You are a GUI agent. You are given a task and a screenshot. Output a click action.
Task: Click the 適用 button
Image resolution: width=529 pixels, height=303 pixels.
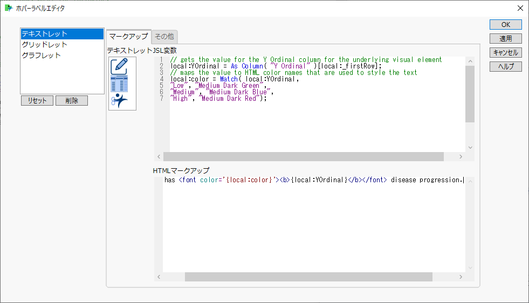[x=505, y=39]
